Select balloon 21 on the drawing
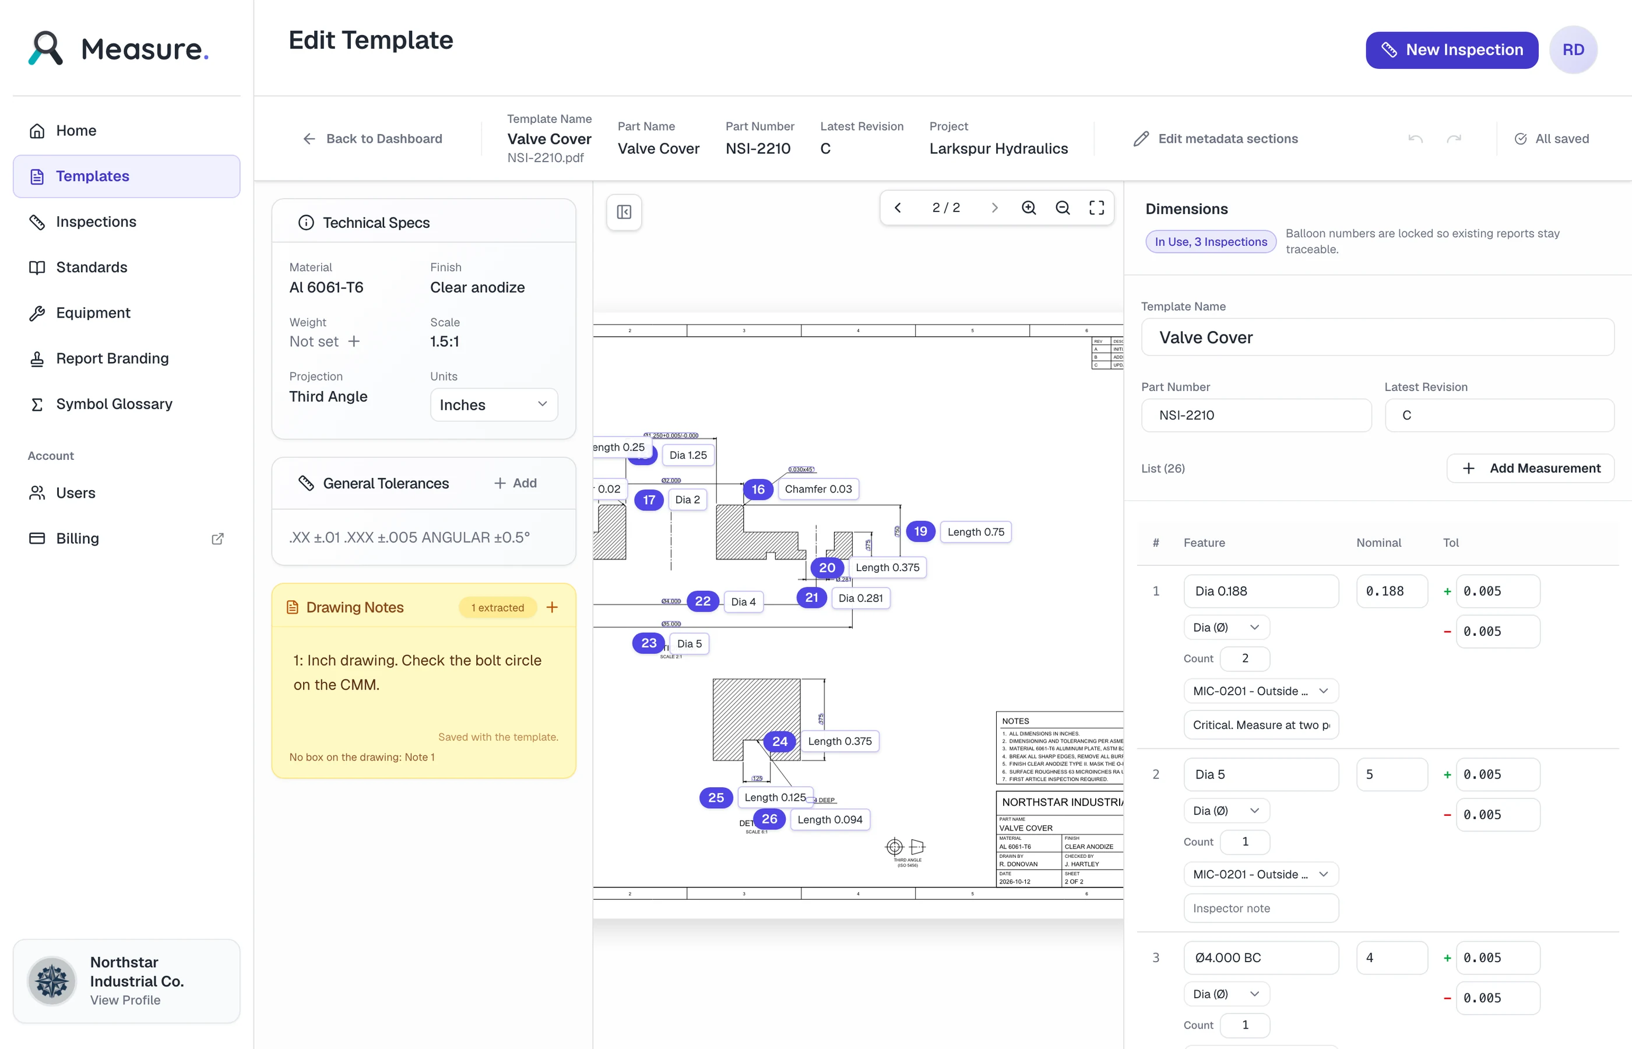Viewport: 1632px width, 1049px height. coord(812,597)
